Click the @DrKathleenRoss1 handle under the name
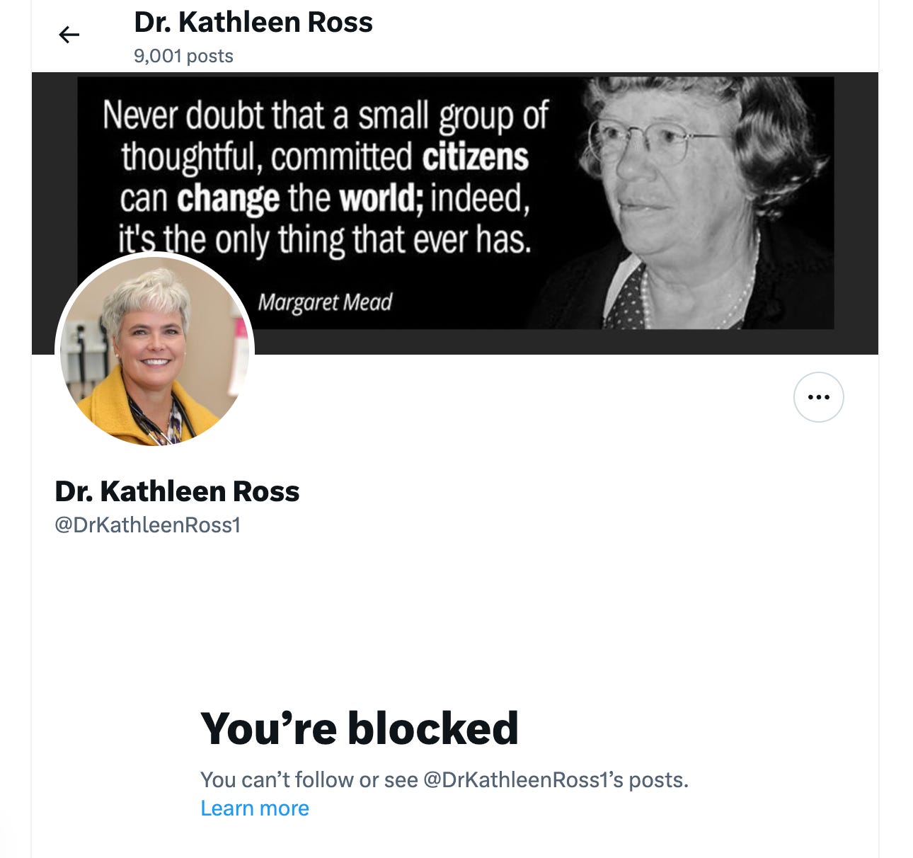This screenshot has width=913, height=858. 148,525
